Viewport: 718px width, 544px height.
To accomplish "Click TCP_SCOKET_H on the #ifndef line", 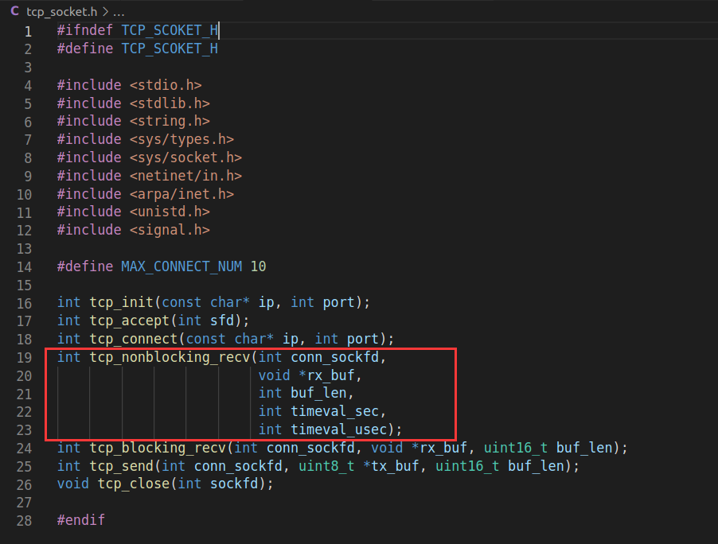I will (x=170, y=31).
